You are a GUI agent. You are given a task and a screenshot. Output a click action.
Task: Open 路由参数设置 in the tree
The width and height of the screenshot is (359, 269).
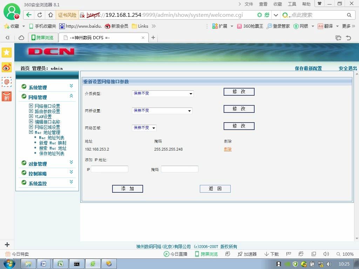47,111
